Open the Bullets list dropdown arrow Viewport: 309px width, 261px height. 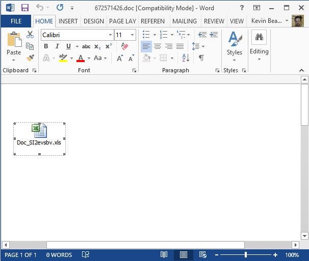(x=154, y=35)
